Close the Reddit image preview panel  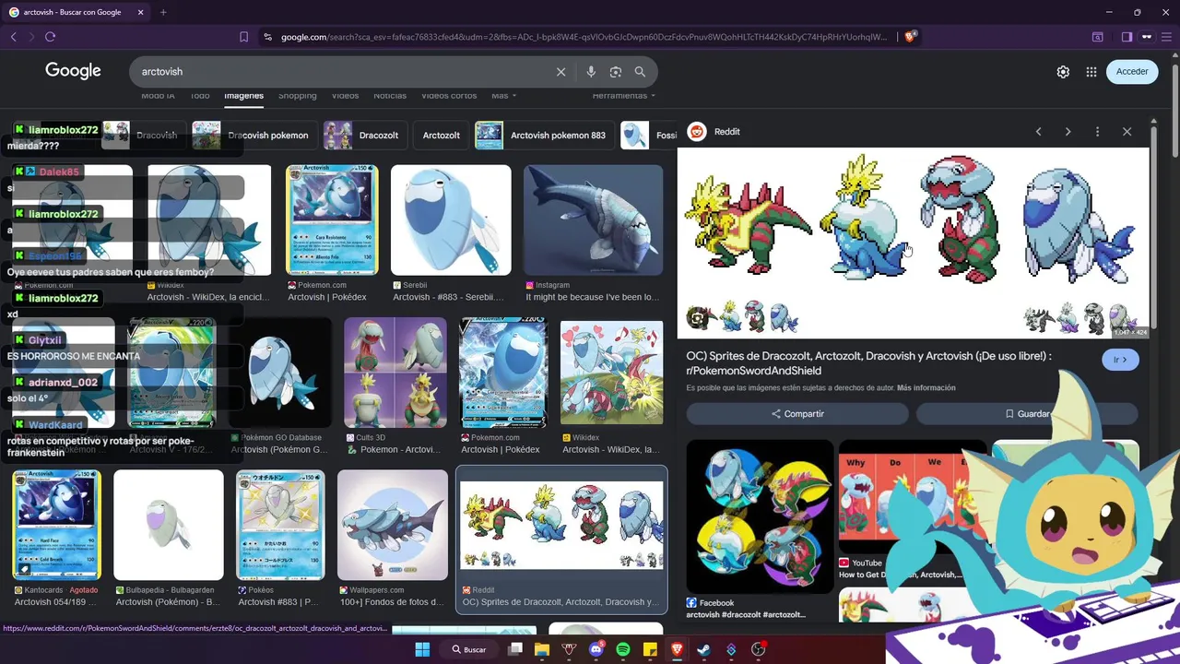[1127, 132]
